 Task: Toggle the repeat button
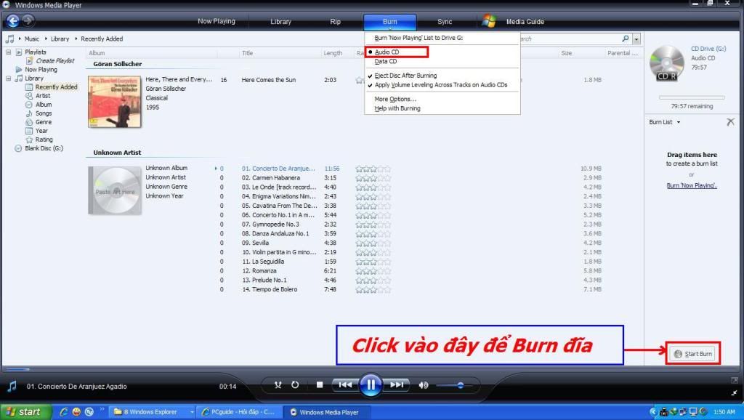pos(295,385)
